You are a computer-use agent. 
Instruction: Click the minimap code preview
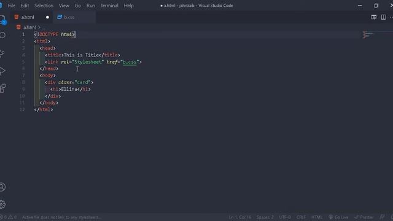(x=368, y=34)
